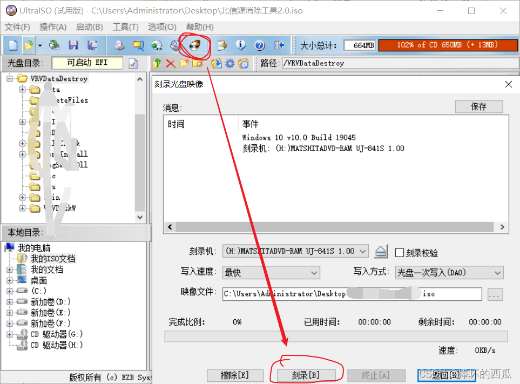The image size is (520, 384).
Task: Expand the 新加卷(F:) node
Action: [x=10, y=324]
